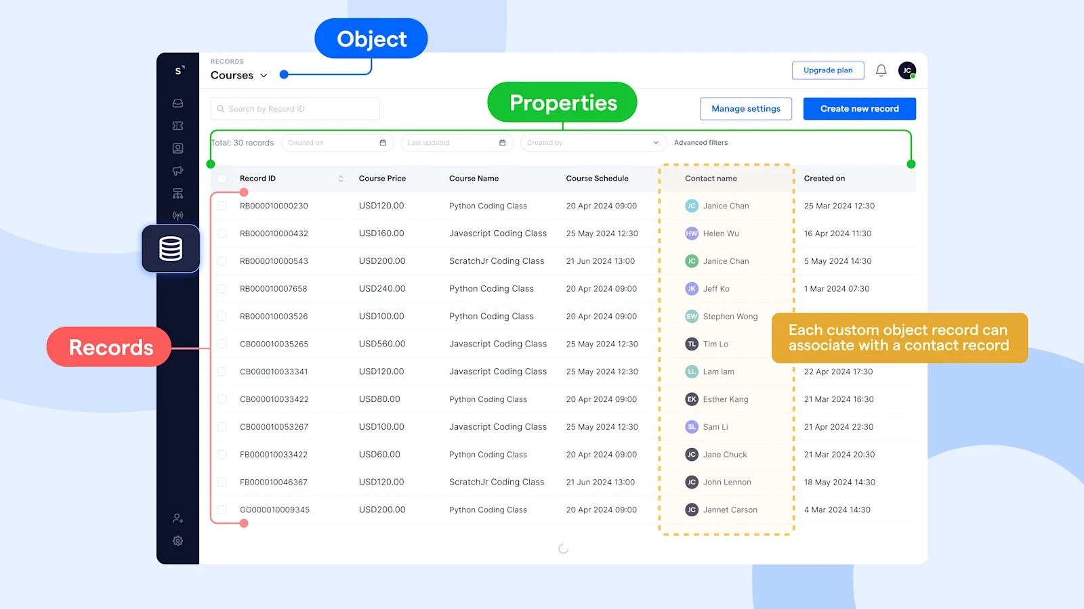Image resolution: width=1084 pixels, height=609 pixels.
Task: Click the search magnifier icon
Action: (x=220, y=109)
